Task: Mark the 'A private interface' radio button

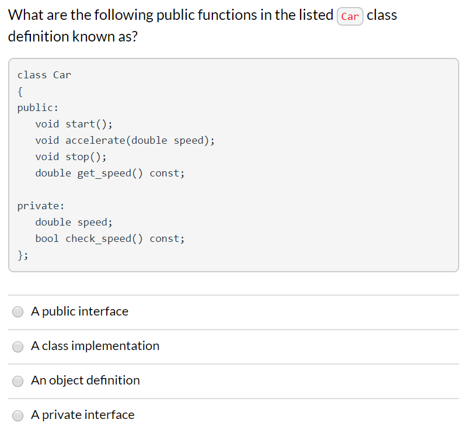Action: pos(18,415)
